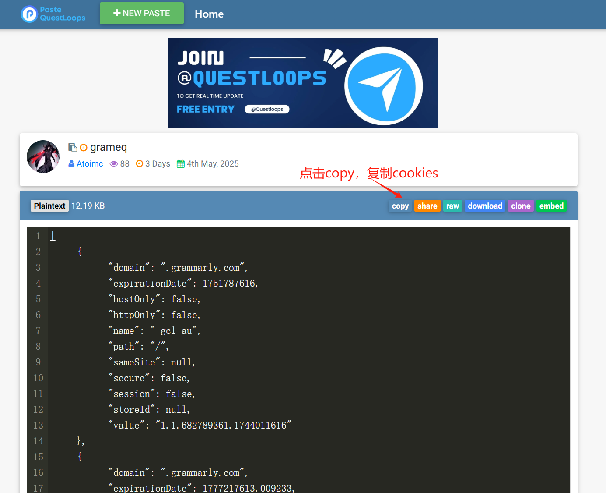Click the clock icon next to 3 Days
This screenshot has width=606, height=493.
tap(140, 163)
